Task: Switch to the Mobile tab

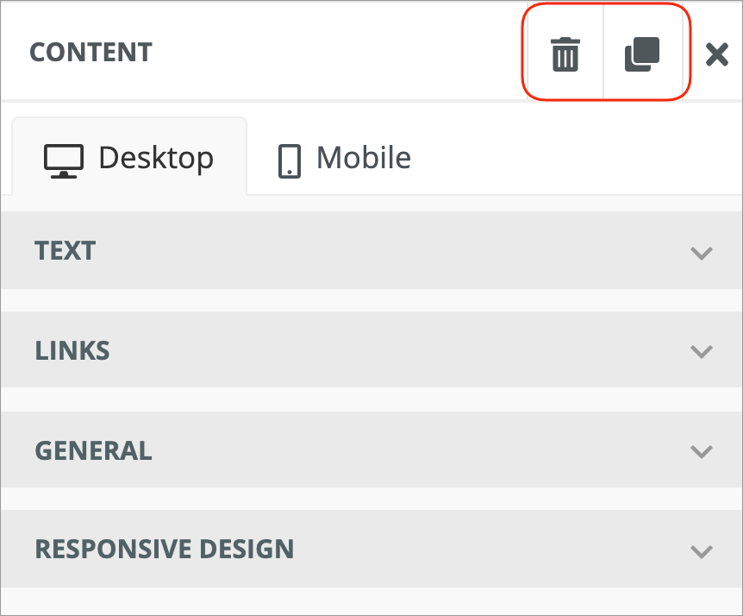Action: [344, 159]
